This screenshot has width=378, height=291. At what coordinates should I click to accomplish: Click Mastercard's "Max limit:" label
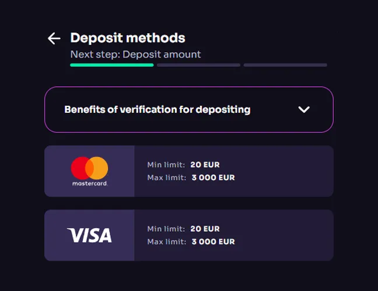pos(167,178)
